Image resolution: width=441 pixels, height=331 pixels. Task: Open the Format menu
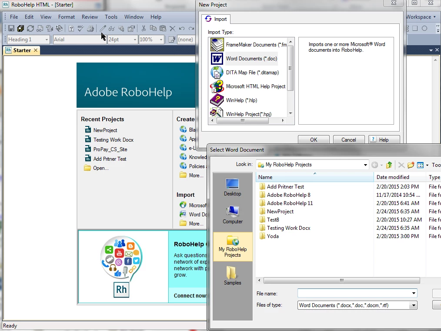(x=67, y=17)
